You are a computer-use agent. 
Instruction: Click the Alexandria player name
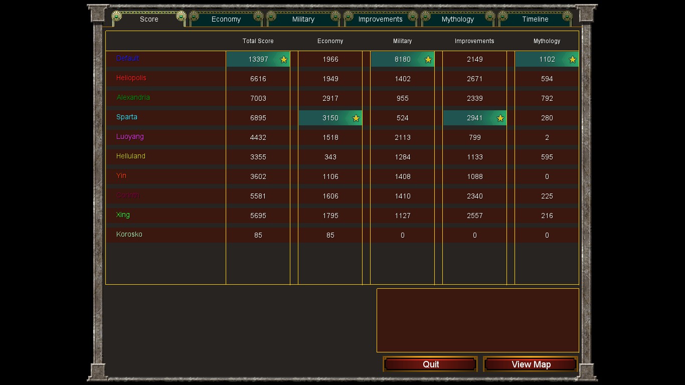[x=133, y=97]
